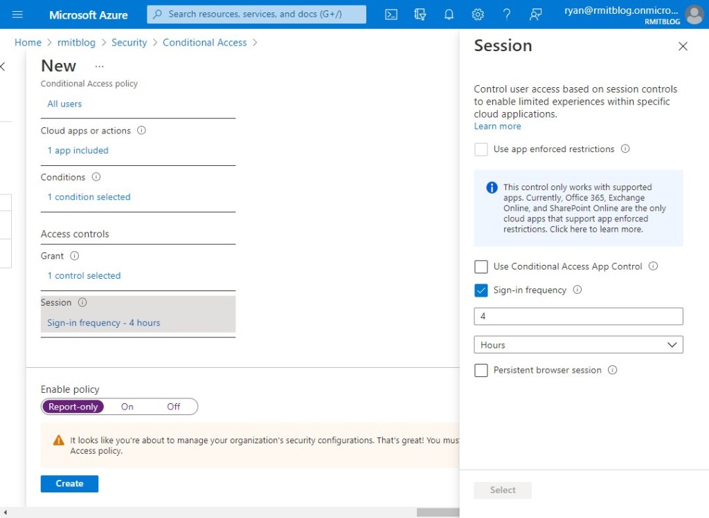This screenshot has width=709, height=518.
Task: Launch Cloud Shell from the top bar
Action: point(391,15)
